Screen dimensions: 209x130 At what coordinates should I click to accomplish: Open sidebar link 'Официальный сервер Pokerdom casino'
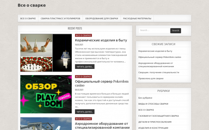(160, 57)
